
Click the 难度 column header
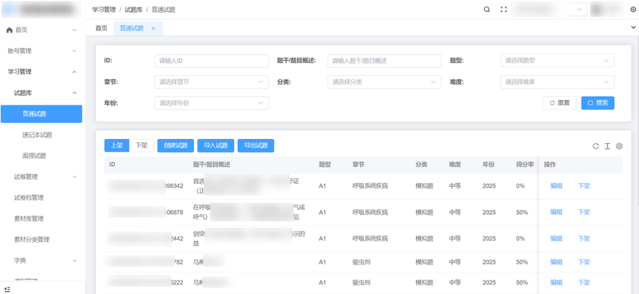tap(454, 165)
